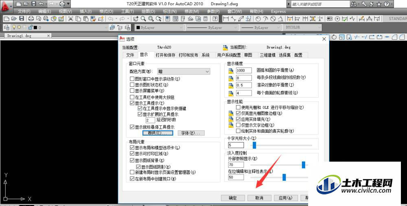This screenshot has width=407, height=206.
Task: Expand quick access toolbar customize arrow
Action: click(68, 4)
